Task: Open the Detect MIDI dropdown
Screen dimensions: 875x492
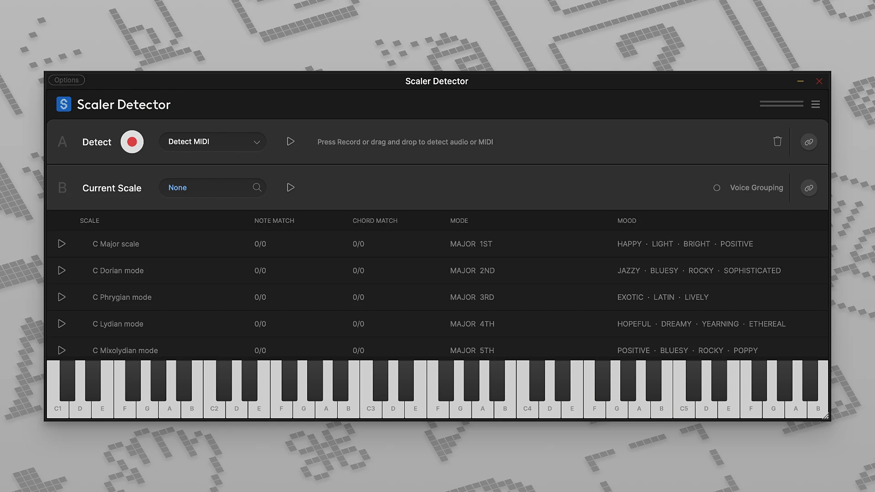Action: click(212, 142)
